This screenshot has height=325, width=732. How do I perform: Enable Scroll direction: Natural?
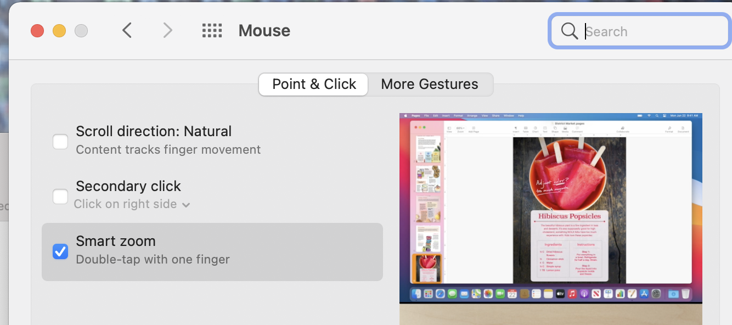pos(60,141)
